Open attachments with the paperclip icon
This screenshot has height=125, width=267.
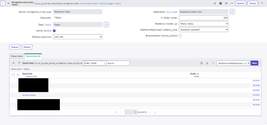click(x=215, y=3)
